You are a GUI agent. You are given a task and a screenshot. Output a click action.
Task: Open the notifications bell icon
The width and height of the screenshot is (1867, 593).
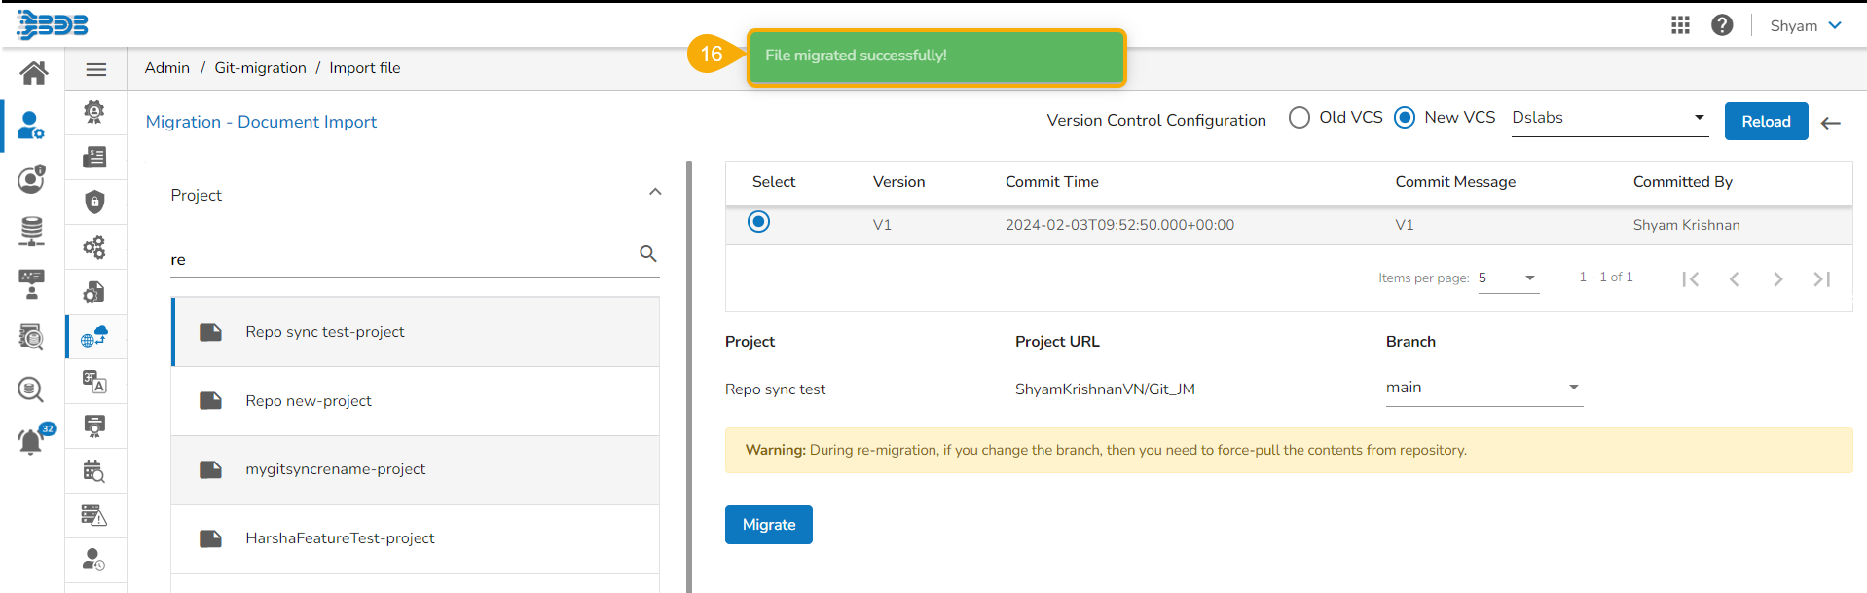pos(31,441)
